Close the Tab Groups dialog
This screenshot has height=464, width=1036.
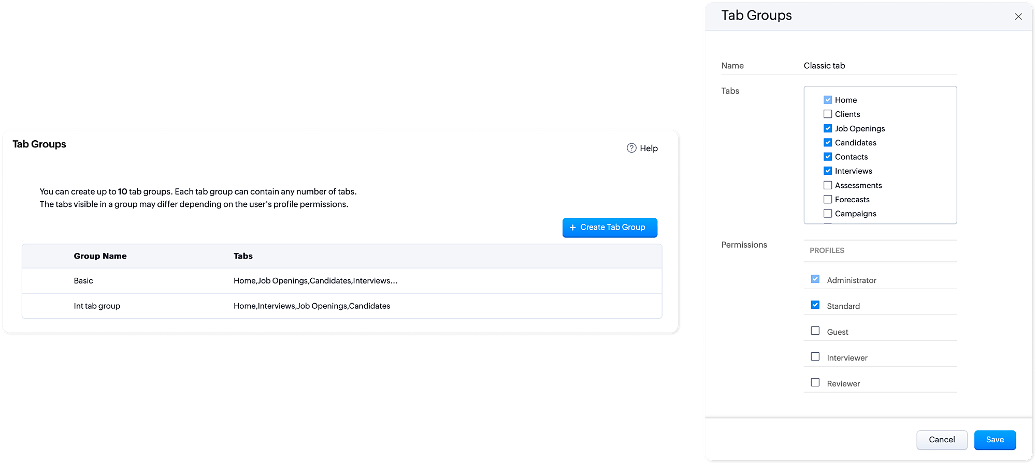(x=1018, y=17)
